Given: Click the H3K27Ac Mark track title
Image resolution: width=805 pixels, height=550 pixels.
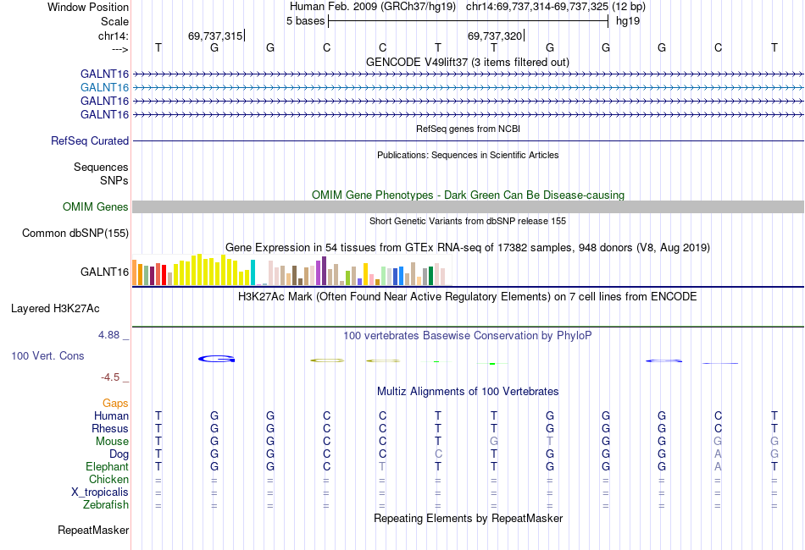Looking at the screenshot, I should click(x=467, y=297).
